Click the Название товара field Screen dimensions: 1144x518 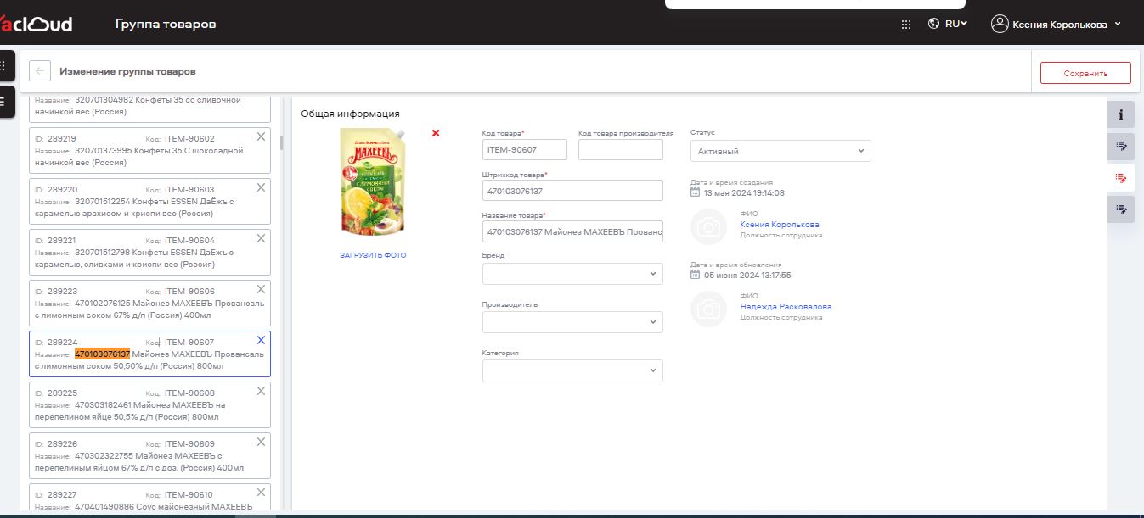[x=572, y=231]
